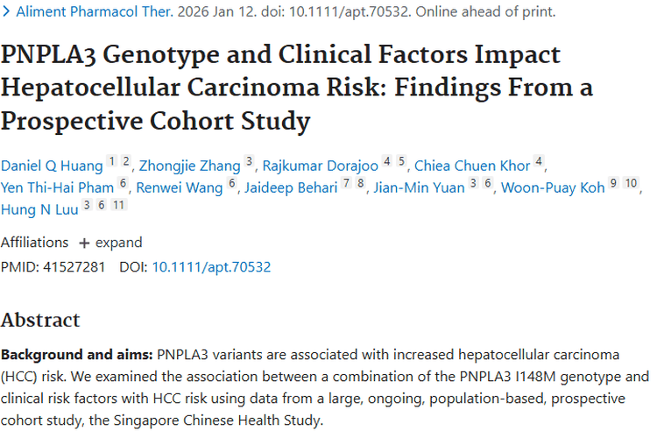Viewport: 657px width, 438px height.
Task: Open author Daniel Q Huang's page
Action: point(51,165)
